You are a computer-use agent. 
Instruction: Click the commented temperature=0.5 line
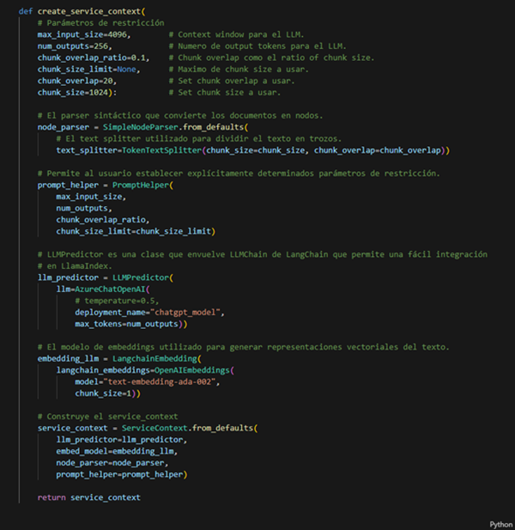117,301
